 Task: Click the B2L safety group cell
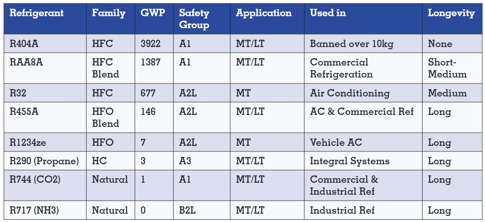pos(188,210)
